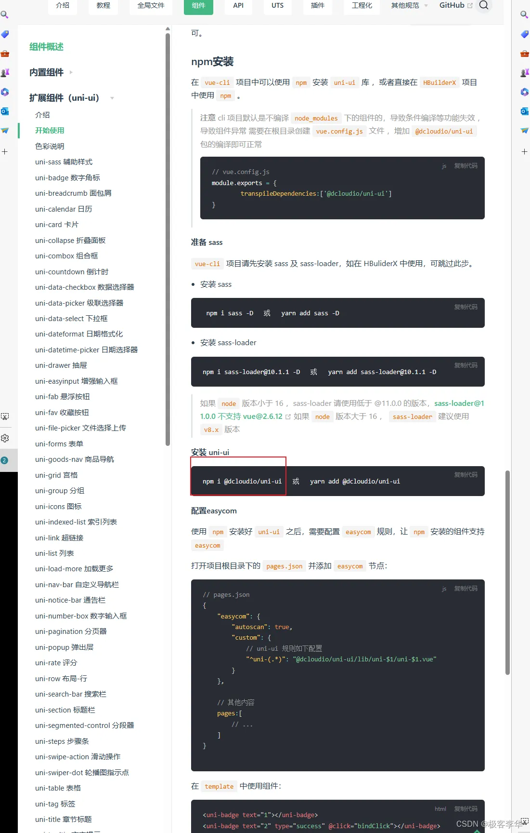Screen dimensions: 530x833
Task: Click the magnifier icon in the right browser sidebar
Action: point(525,15)
